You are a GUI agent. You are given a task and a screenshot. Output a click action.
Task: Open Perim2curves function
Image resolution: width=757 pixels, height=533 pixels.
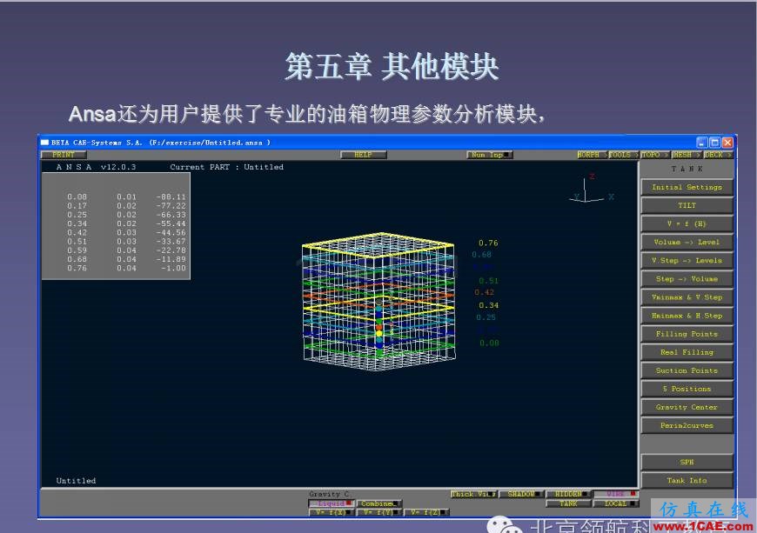687,425
